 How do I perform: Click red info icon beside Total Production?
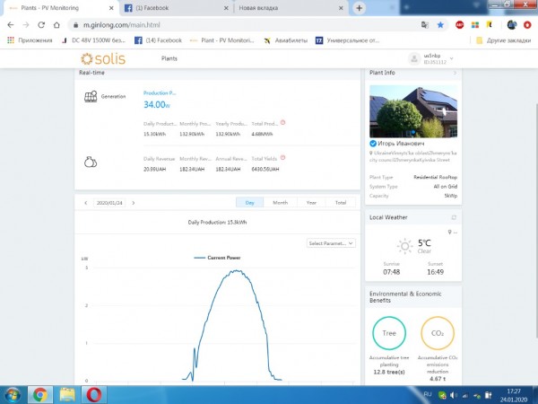(282, 122)
